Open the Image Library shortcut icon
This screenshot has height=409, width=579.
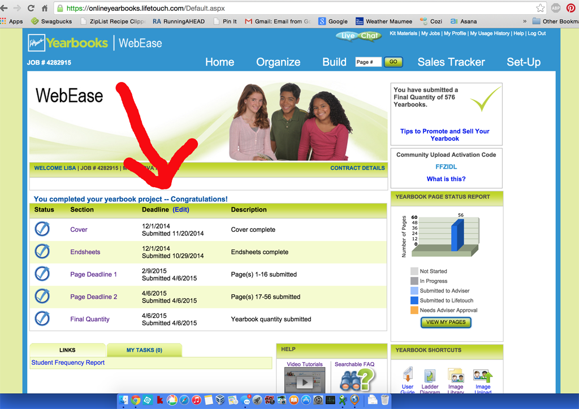click(456, 376)
